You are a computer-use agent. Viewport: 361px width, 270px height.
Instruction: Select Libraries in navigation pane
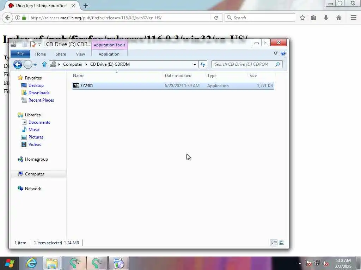[x=33, y=115]
